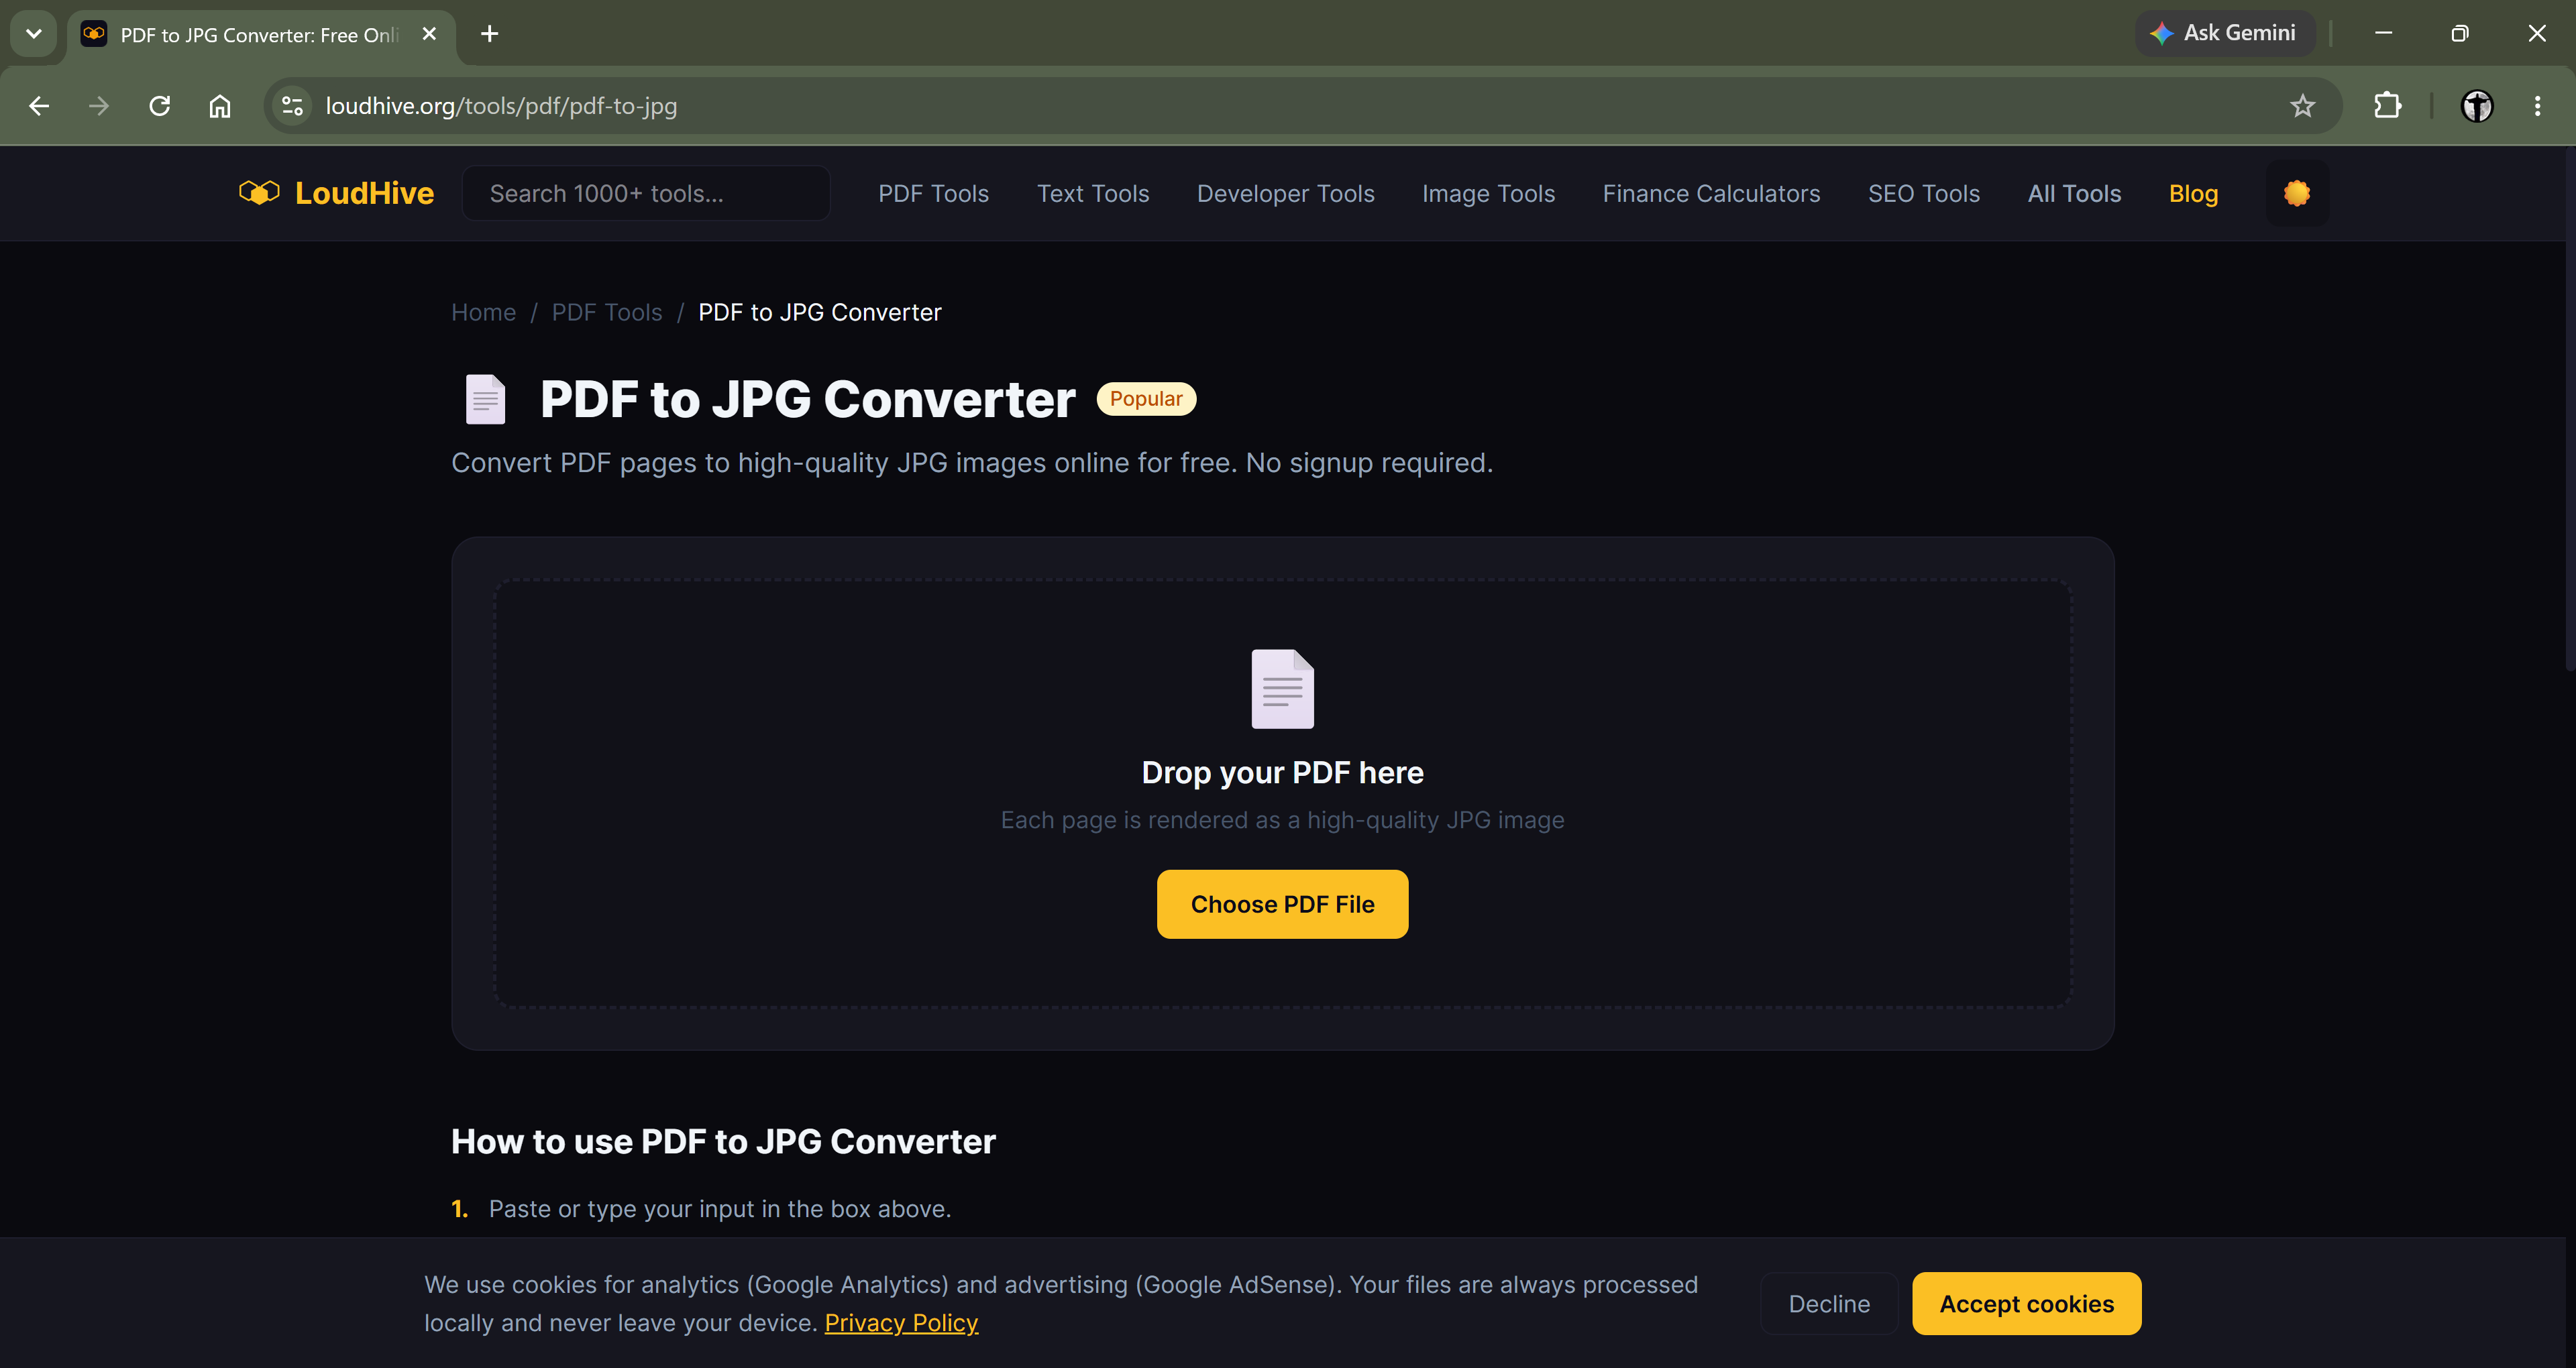The width and height of the screenshot is (2576, 1368).
Task: Expand the tab search dropdown arrow
Action: [34, 34]
